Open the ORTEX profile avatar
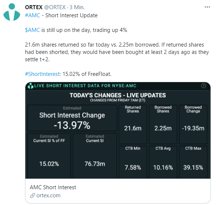The height and width of the screenshot is (205, 216). tap(12, 12)
